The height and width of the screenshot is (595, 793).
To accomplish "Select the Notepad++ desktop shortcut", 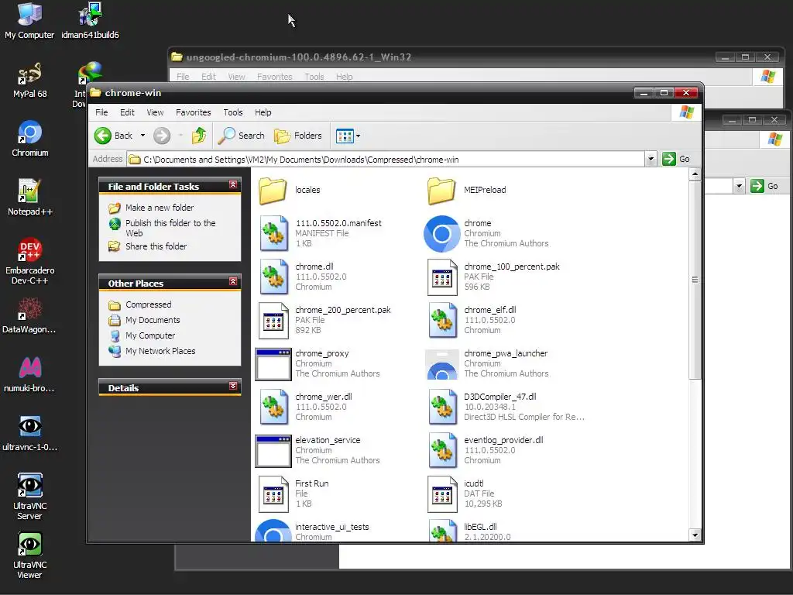I will point(30,198).
